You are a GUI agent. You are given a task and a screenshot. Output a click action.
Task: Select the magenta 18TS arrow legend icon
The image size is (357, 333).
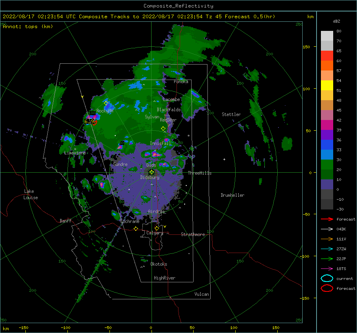pos(327,269)
